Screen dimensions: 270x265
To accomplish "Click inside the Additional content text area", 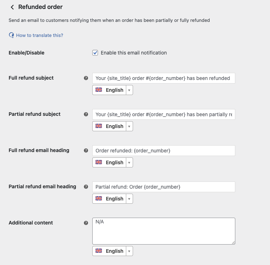I will click(163, 231).
